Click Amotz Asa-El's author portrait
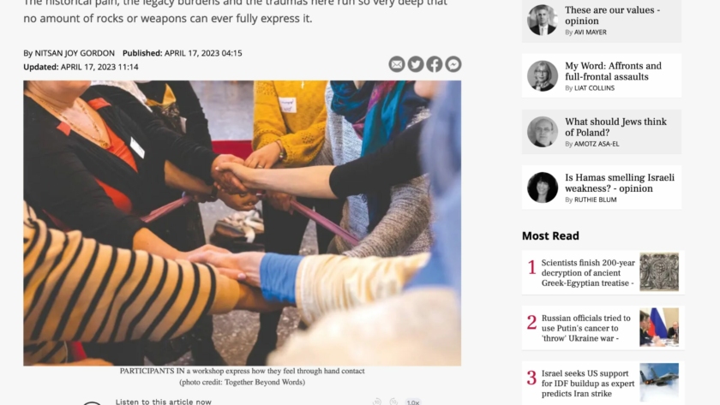Image resolution: width=720 pixels, height=405 pixels. pos(543,132)
